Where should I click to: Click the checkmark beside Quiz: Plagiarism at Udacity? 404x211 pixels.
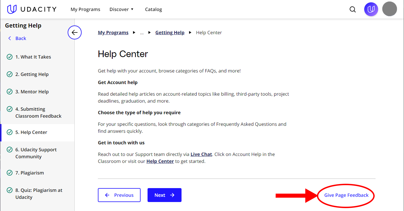10,190
